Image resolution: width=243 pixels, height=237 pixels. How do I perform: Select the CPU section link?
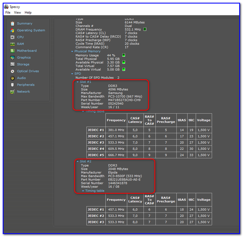tap(20, 37)
